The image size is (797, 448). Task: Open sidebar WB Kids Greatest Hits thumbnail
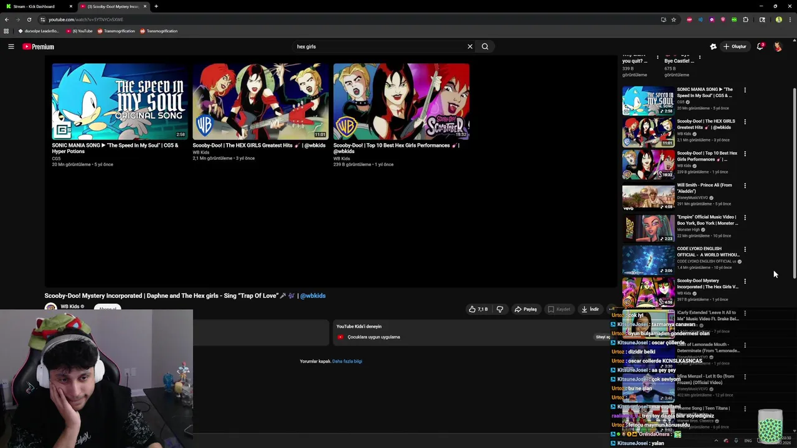coord(648,133)
